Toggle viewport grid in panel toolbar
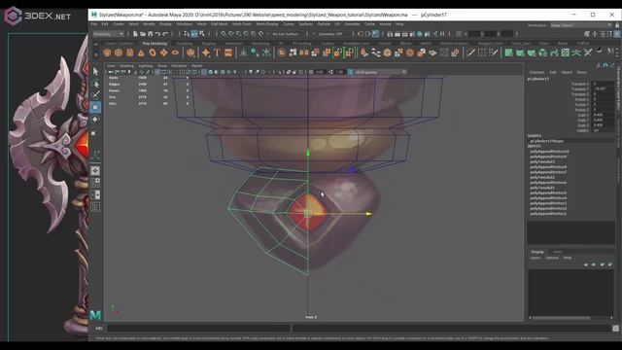Image resolution: width=622 pixels, height=350 pixels. tap(157, 72)
